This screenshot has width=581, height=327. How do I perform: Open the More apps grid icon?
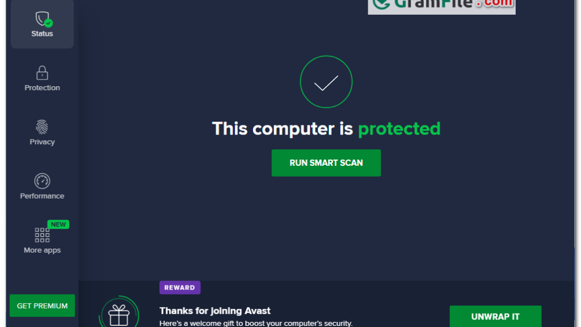tap(42, 235)
